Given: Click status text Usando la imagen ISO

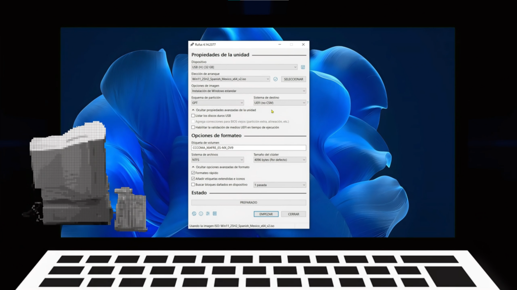Looking at the screenshot, I should 232,226.
